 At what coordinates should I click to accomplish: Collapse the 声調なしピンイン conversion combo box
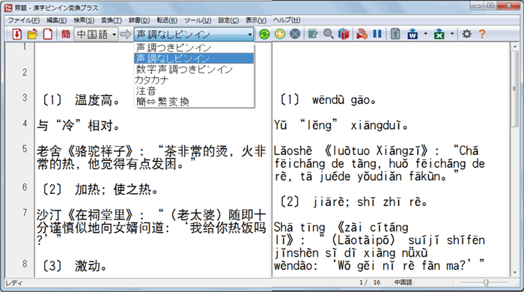(x=194, y=34)
